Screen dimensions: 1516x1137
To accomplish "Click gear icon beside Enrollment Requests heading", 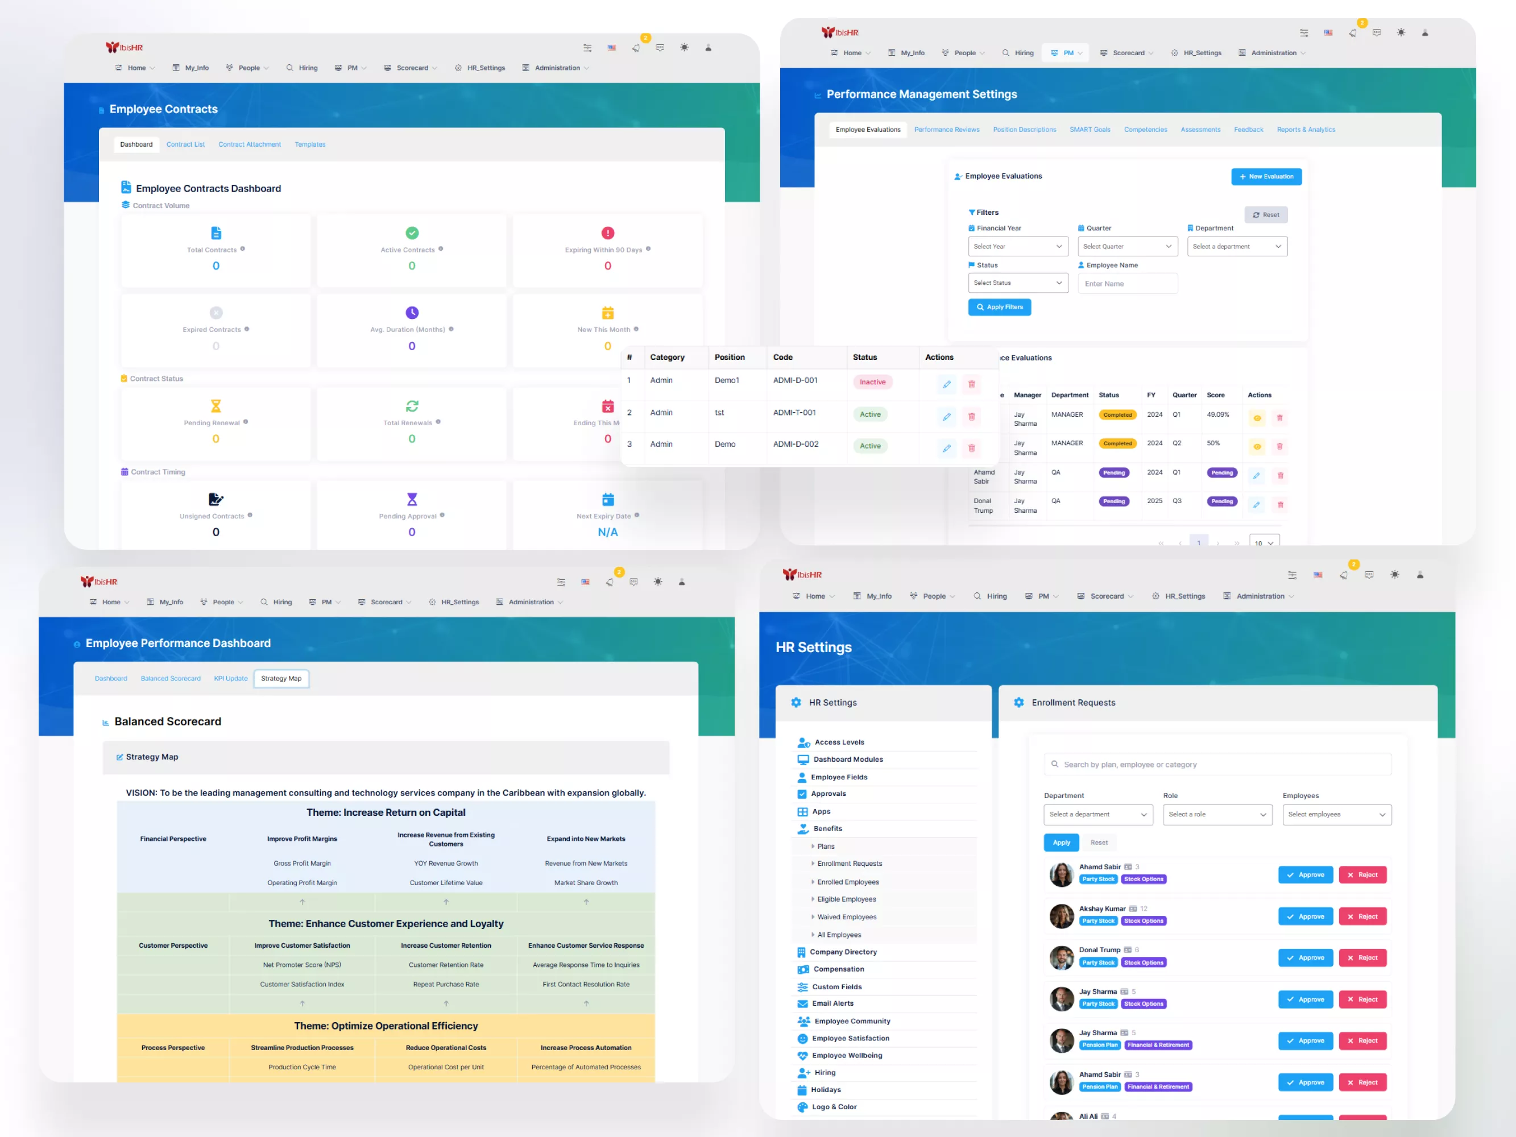I will click(1018, 703).
